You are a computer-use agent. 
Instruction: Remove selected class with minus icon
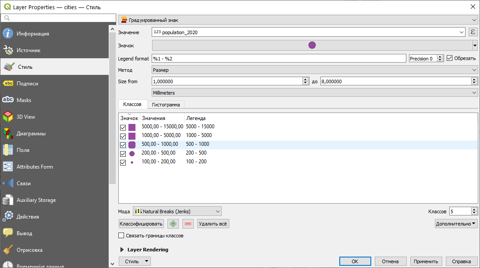point(188,224)
